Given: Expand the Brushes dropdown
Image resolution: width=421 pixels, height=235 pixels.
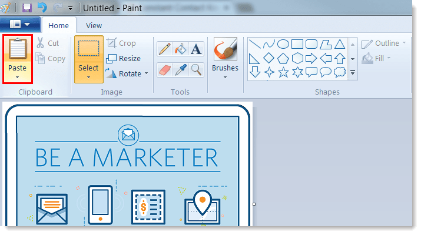Looking at the screenshot, I should click(225, 77).
